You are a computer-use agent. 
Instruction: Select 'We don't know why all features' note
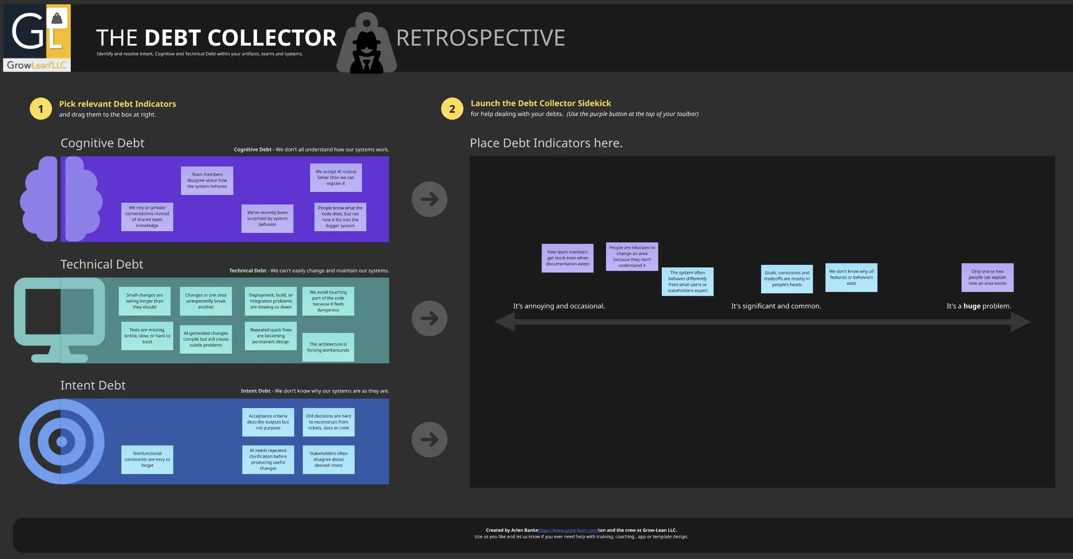coord(851,278)
